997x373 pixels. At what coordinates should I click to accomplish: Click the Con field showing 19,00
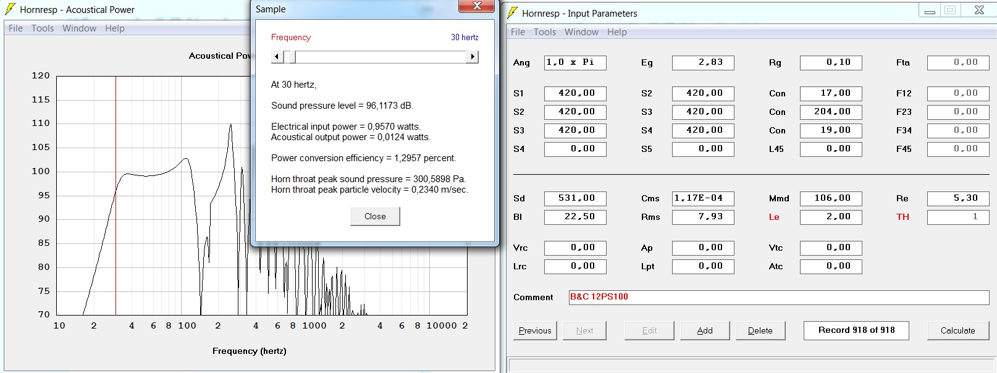831,130
